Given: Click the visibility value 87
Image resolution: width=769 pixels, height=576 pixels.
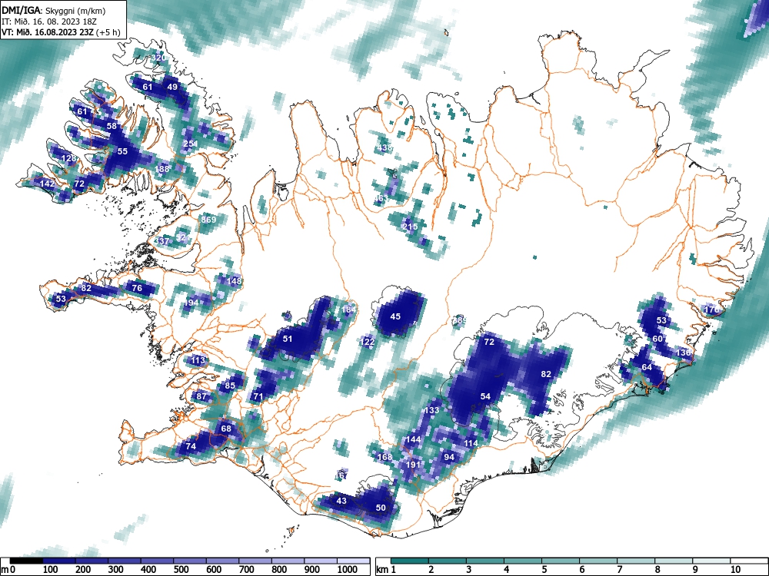Looking at the screenshot, I should (201, 396).
